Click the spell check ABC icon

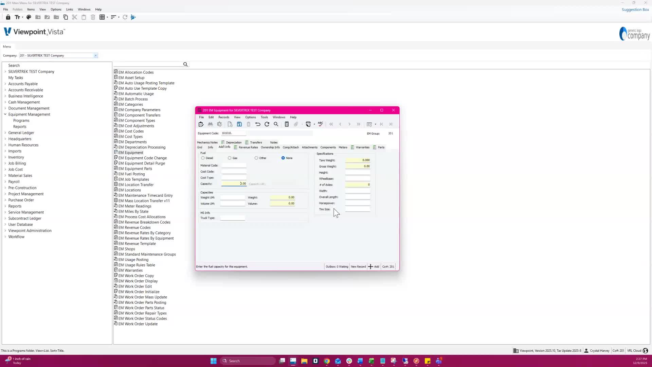320,124
